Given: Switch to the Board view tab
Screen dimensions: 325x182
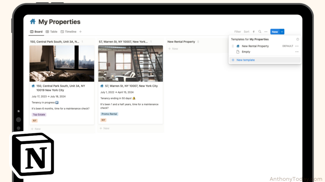Looking at the screenshot, I should (x=36, y=32).
